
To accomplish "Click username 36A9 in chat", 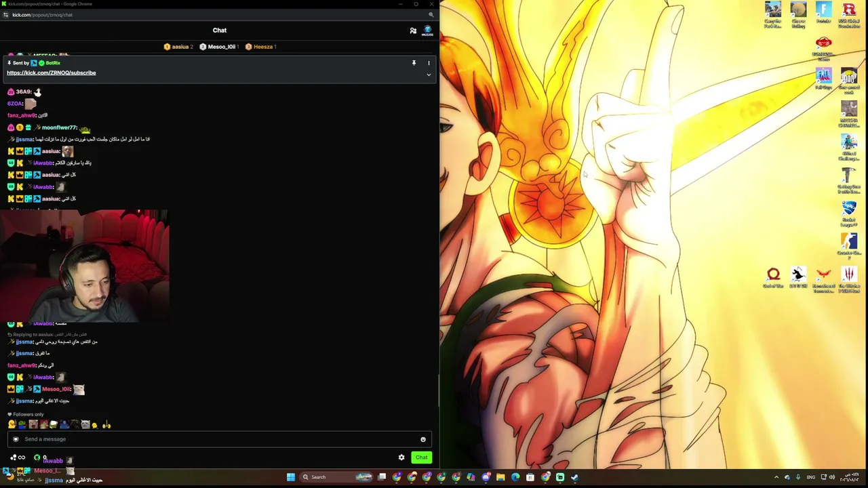I will (x=23, y=91).
